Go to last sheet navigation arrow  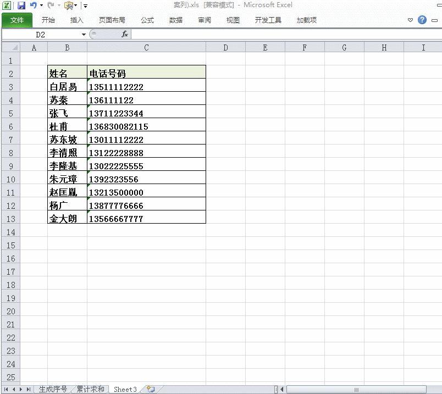pyautogui.click(x=28, y=390)
